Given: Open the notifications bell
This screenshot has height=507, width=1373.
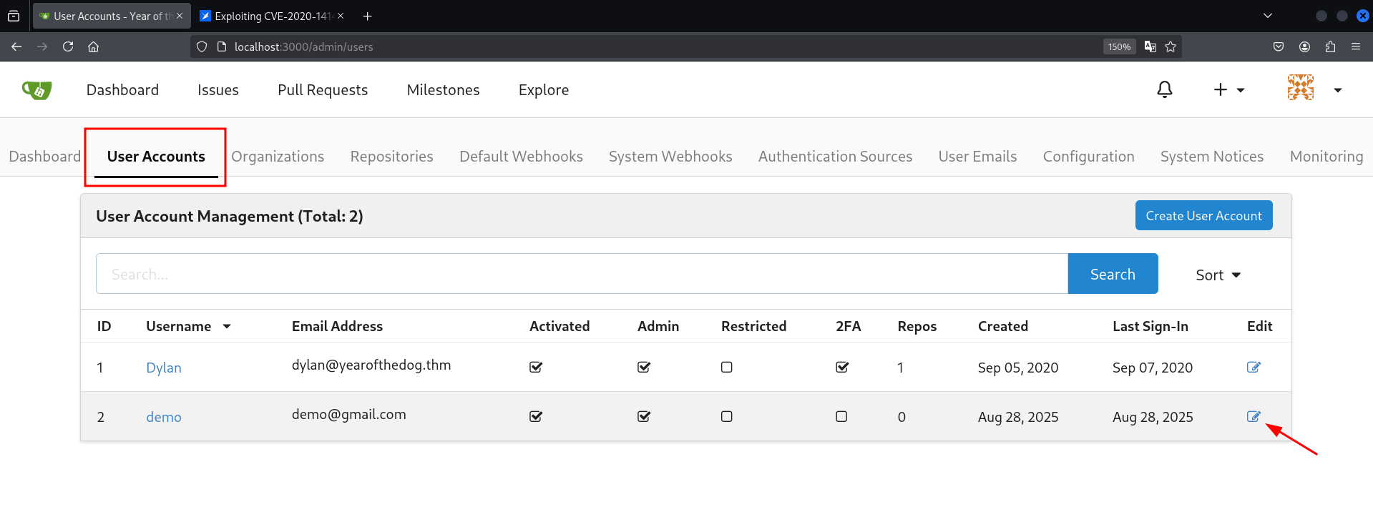Looking at the screenshot, I should [1164, 89].
